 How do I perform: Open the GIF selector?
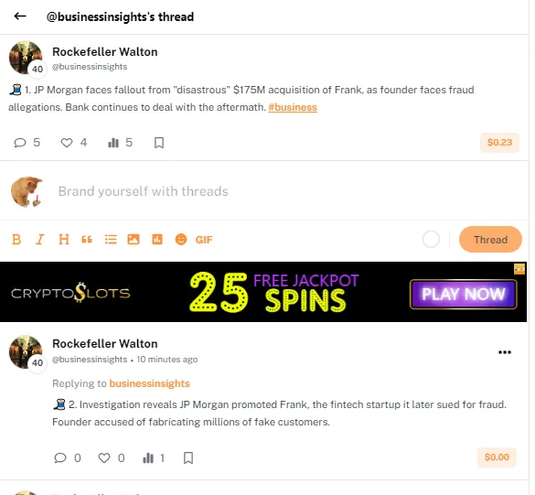point(204,240)
